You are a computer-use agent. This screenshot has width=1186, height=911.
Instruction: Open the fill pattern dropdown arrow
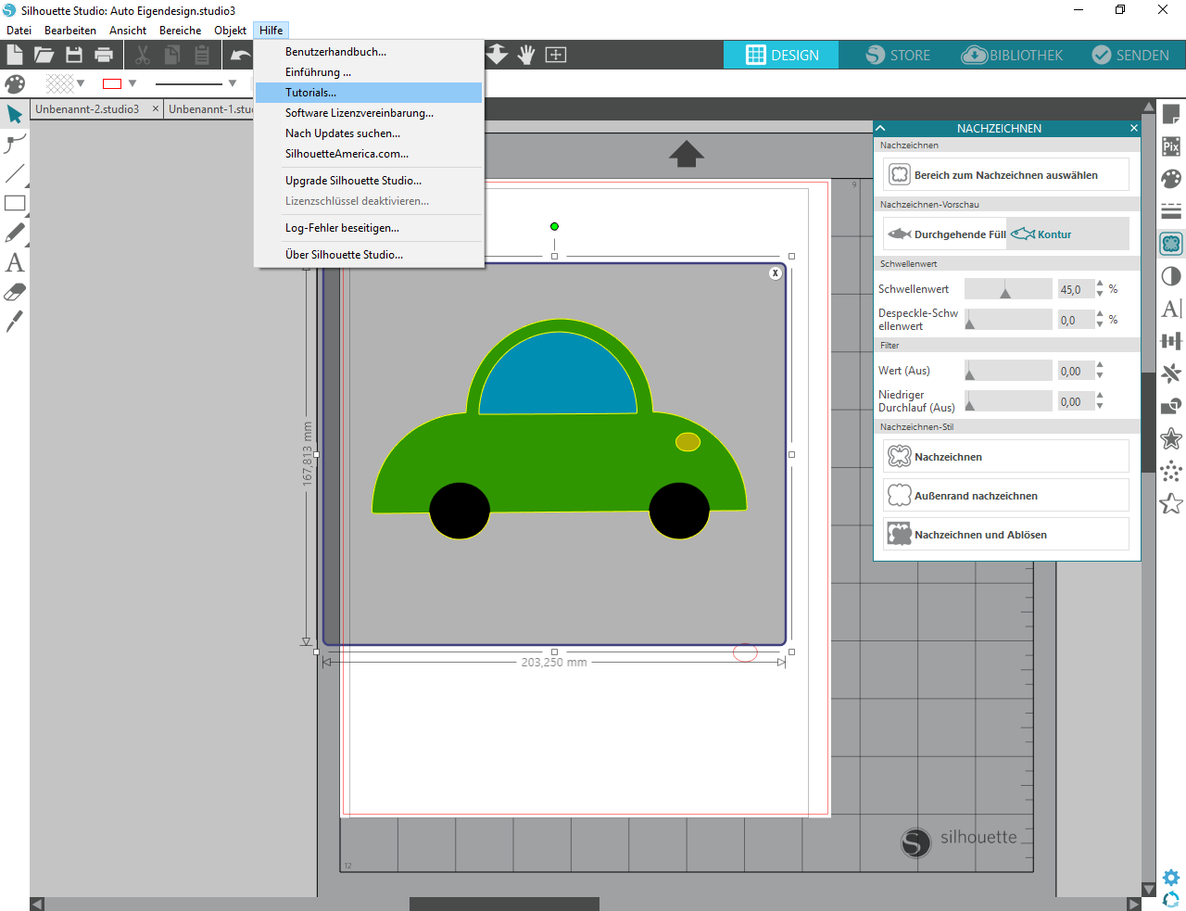click(x=81, y=83)
